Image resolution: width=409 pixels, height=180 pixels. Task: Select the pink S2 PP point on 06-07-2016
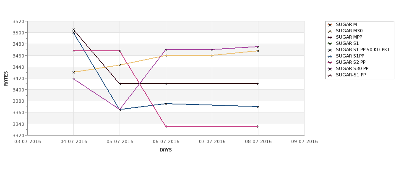click(166, 127)
